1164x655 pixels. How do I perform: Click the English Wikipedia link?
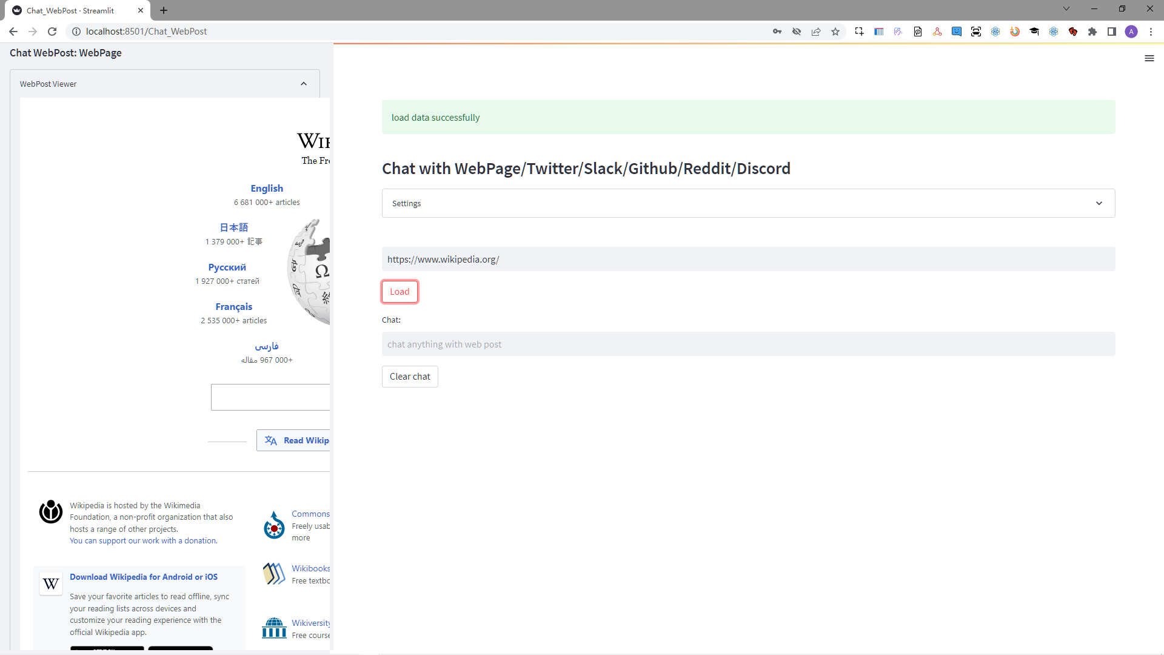tap(267, 188)
